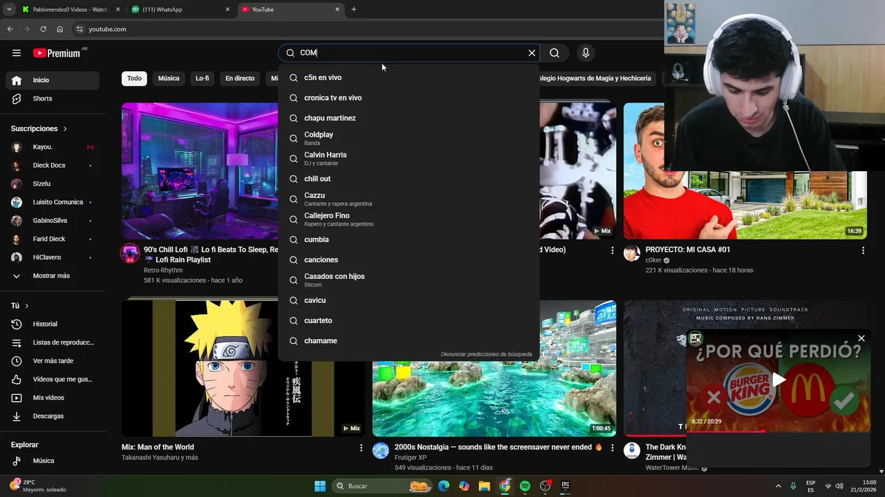The width and height of the screenshot is (885, 497).
Task: Choose the Cazzu suggestion
Action: tap(409, 199)
